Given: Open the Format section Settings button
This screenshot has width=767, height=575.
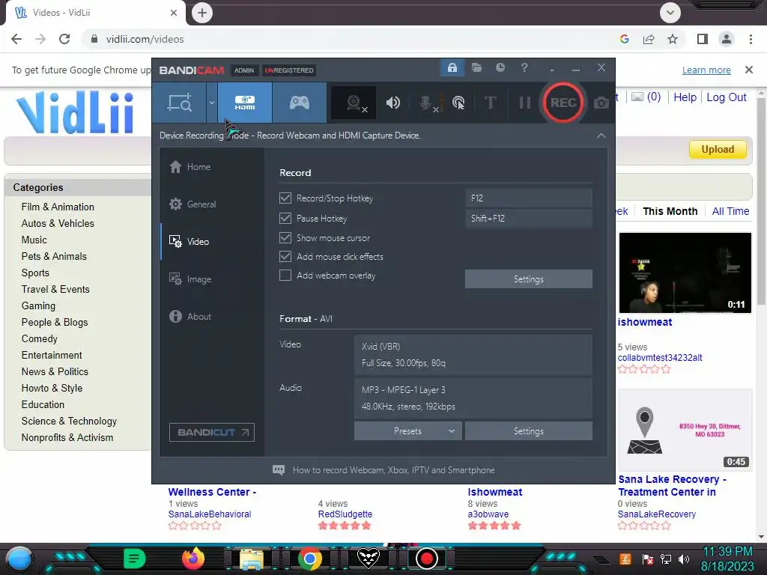Looking at the screenshot, I should [x=528, y=431].
